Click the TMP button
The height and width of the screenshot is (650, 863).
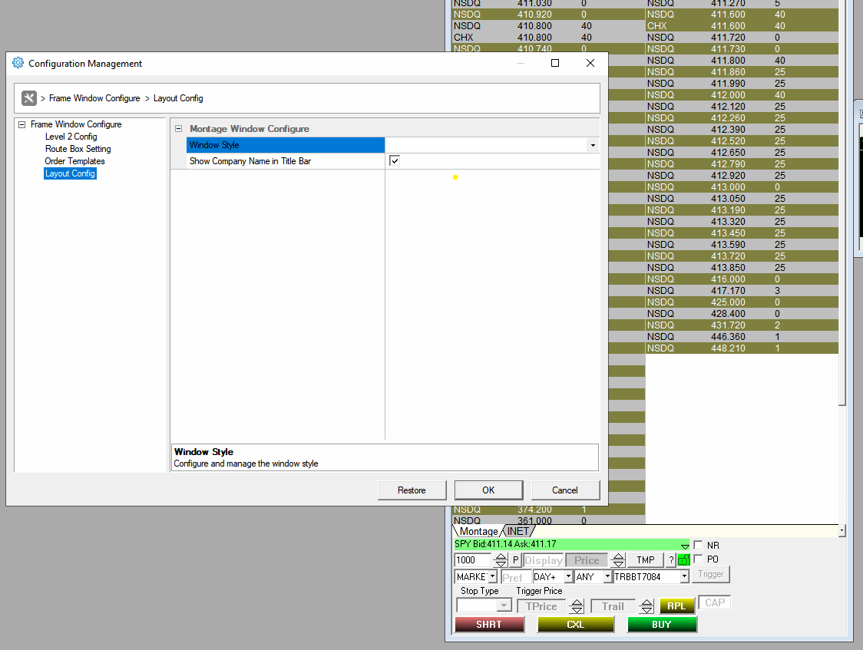pyautogui.click(x=646, y=559)
